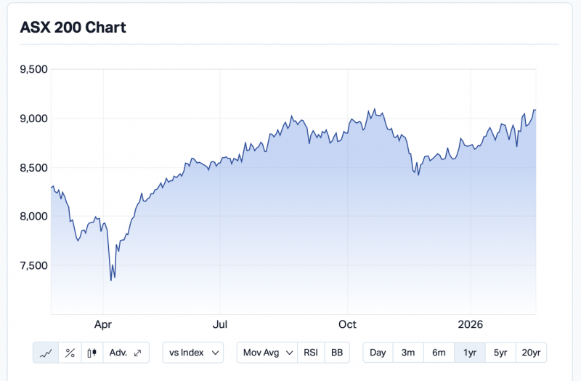Click the 2026 label on x-axis

click(x=470, y=324)
